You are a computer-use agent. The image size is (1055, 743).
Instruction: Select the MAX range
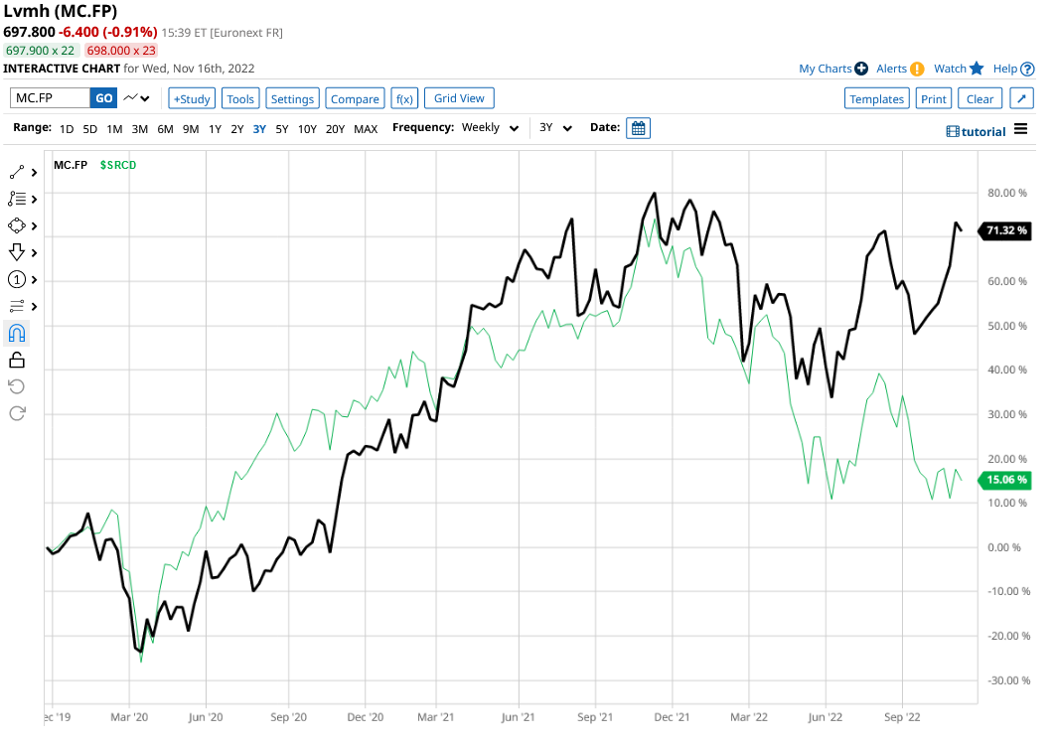coord(366,129)
